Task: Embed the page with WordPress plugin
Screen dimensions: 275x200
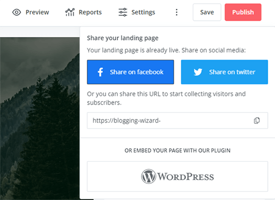Action: click(x=177, y=176)
